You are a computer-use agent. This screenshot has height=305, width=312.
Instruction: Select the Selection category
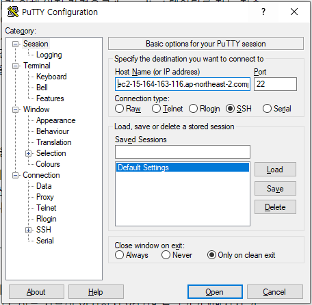click(x=51, y=153)
